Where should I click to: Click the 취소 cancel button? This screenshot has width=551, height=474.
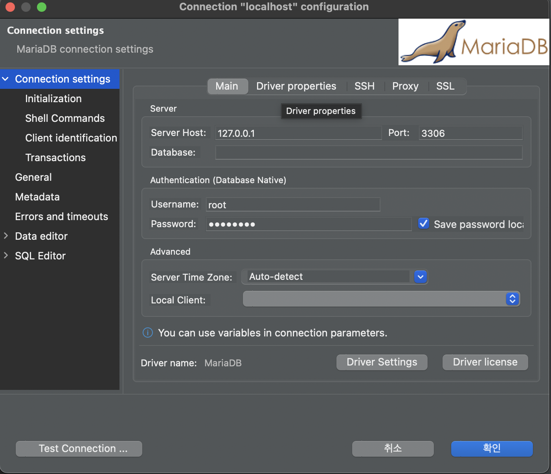pos(393,449)
